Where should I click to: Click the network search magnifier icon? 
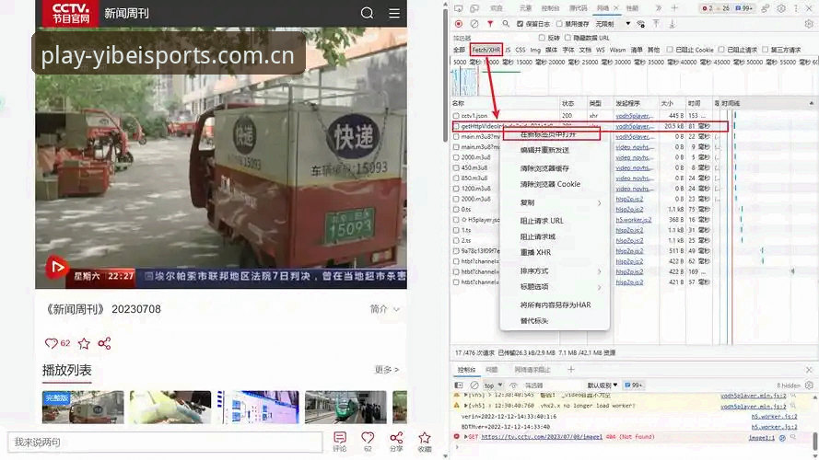pos(506,24)
